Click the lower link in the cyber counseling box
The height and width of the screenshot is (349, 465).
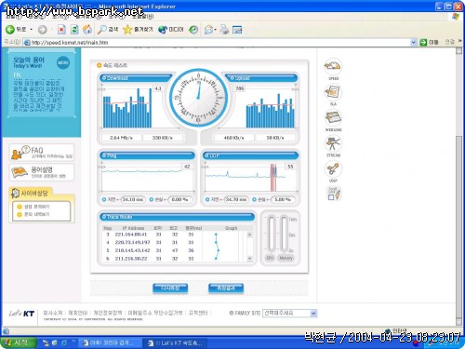(x=36, y=214)
